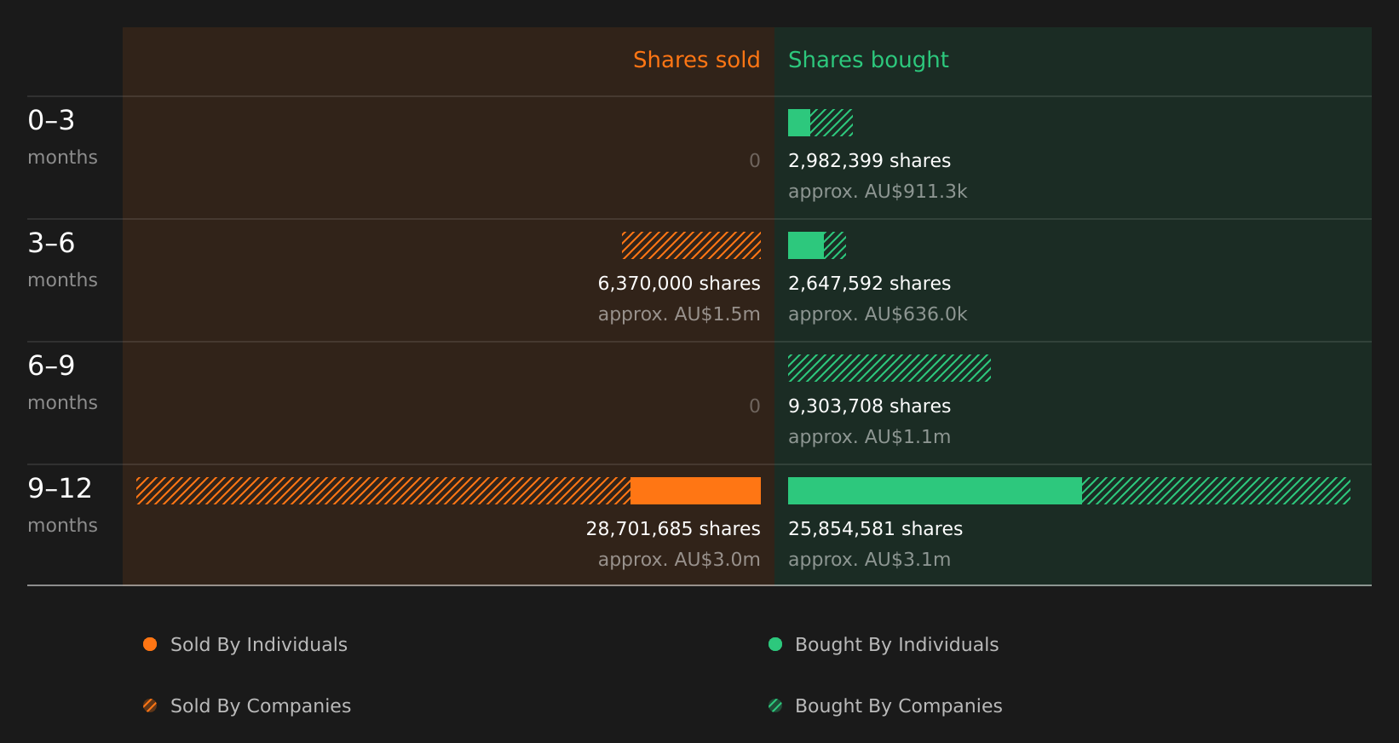Image resolution: width=1399 pixels, height=743 pixels.
Task: Click the 9,303,708 shares value
Action: [869, 406]
